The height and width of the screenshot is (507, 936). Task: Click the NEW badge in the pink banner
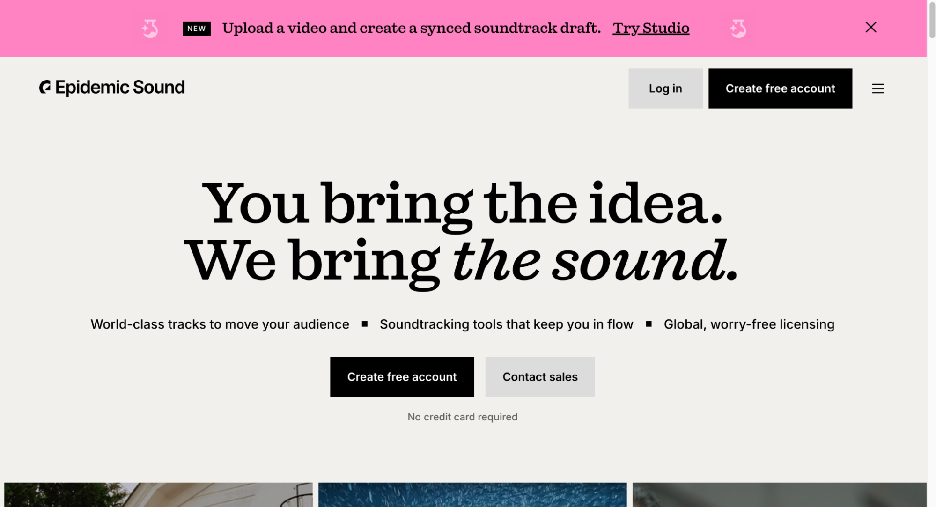click(x=196, y=28)
